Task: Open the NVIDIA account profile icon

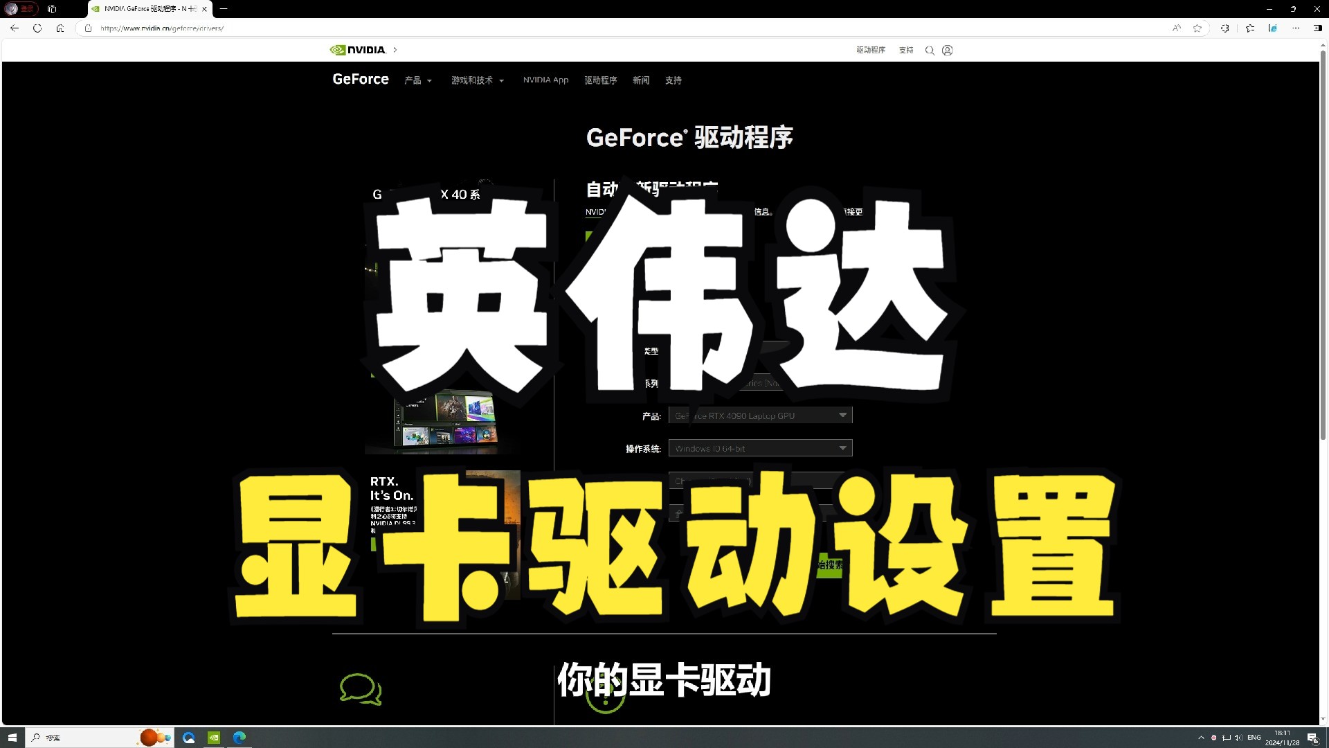Action: point(948,50)
